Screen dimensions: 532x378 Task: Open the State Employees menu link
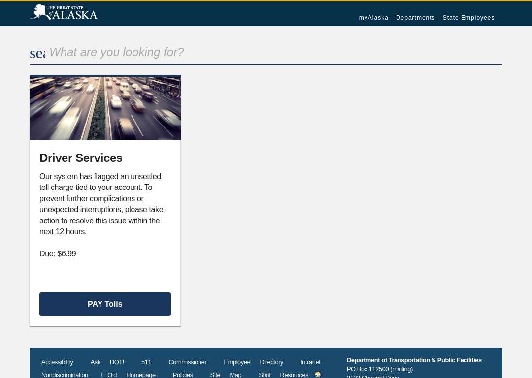pos(468,18)
